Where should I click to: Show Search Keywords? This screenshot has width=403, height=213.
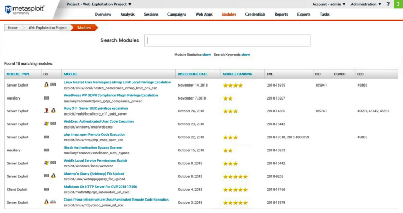point(245,55)
